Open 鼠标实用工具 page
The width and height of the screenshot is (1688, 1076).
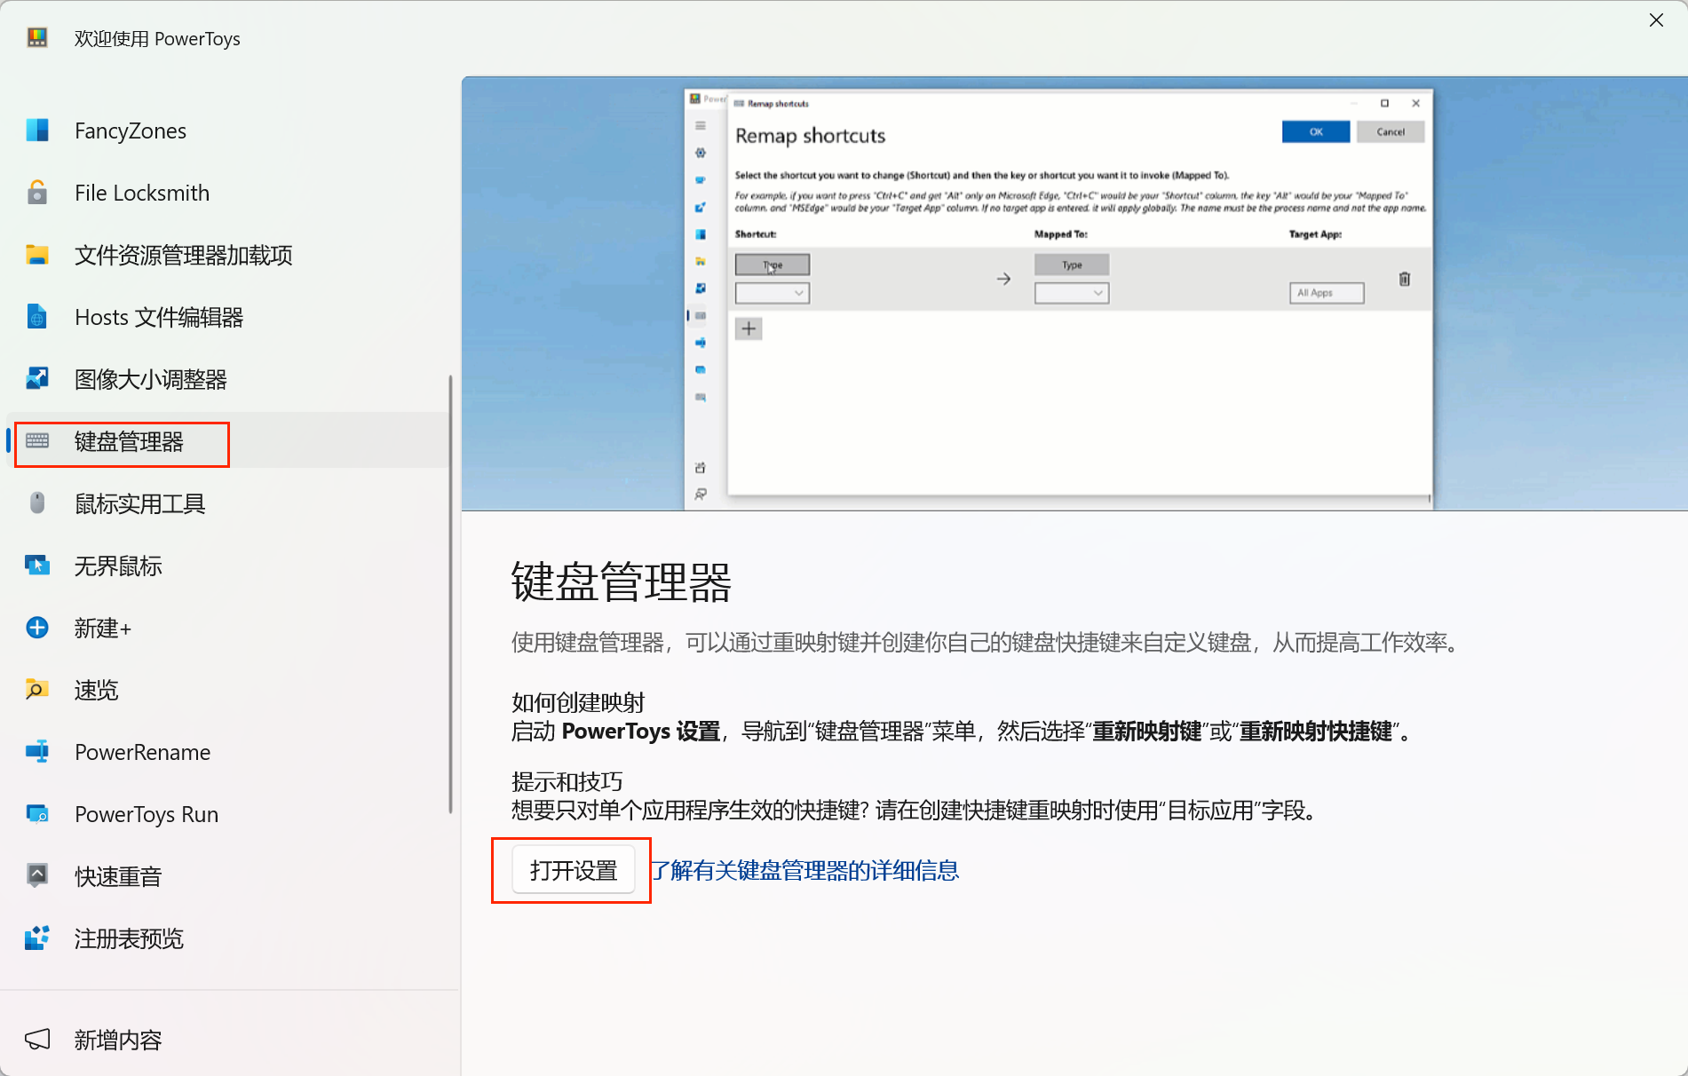(x=229, y=503)
